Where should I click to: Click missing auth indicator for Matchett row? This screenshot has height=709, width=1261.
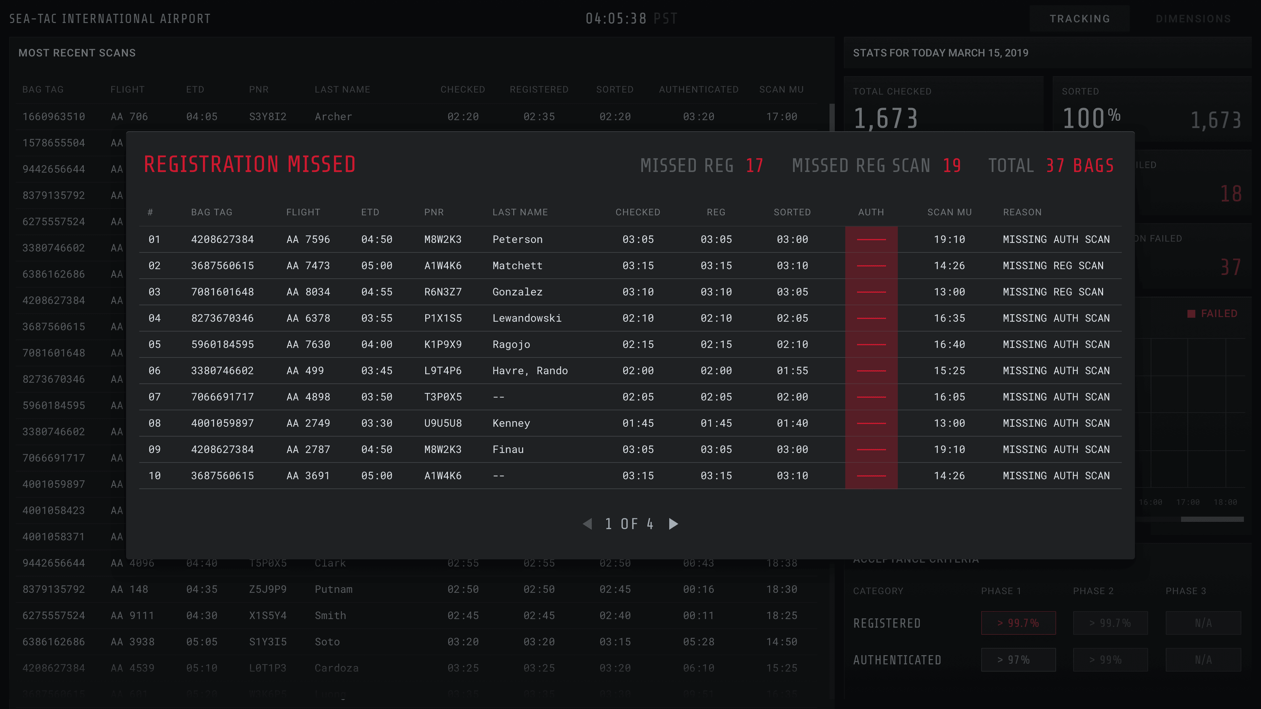(x=871, y=266)
